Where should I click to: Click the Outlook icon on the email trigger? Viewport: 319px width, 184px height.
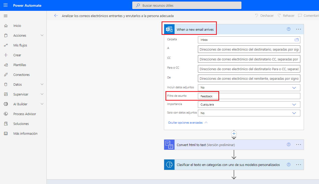click(169, 29)
